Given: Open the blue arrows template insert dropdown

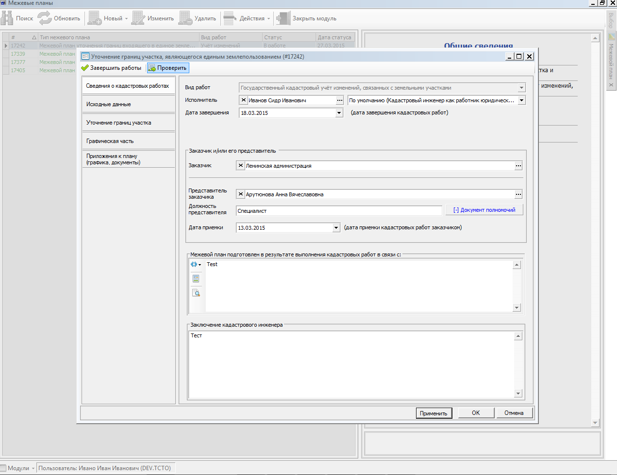Looking at the screenshot, I should tap(196, 265).
